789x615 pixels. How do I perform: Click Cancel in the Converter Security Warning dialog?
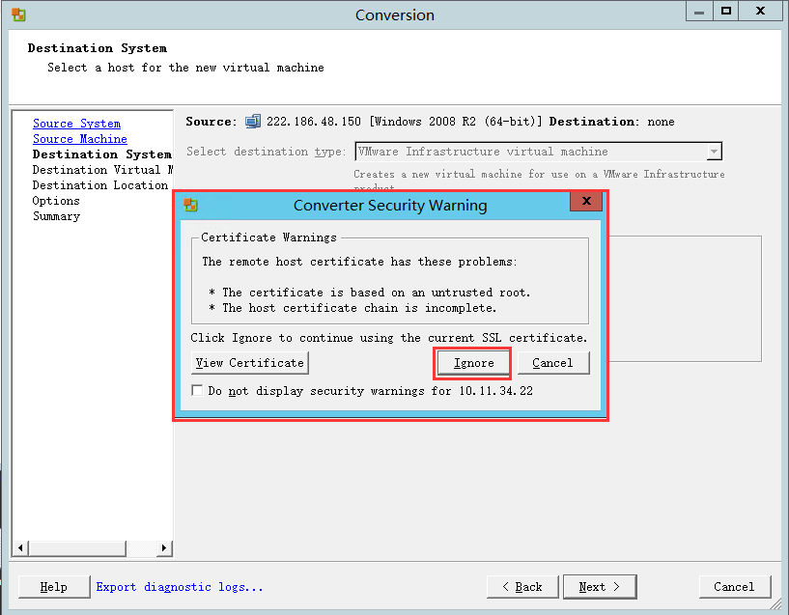pyautogui.click(x=553, y=363)
